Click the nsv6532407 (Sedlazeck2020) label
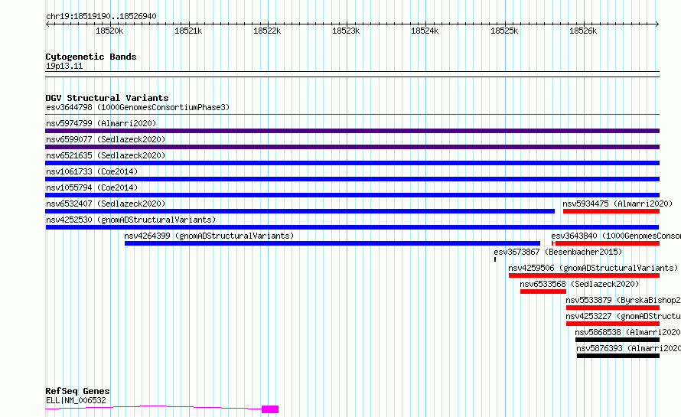Image resolution: width=681 pixels, height=417 pixels. tap(106, 204)
